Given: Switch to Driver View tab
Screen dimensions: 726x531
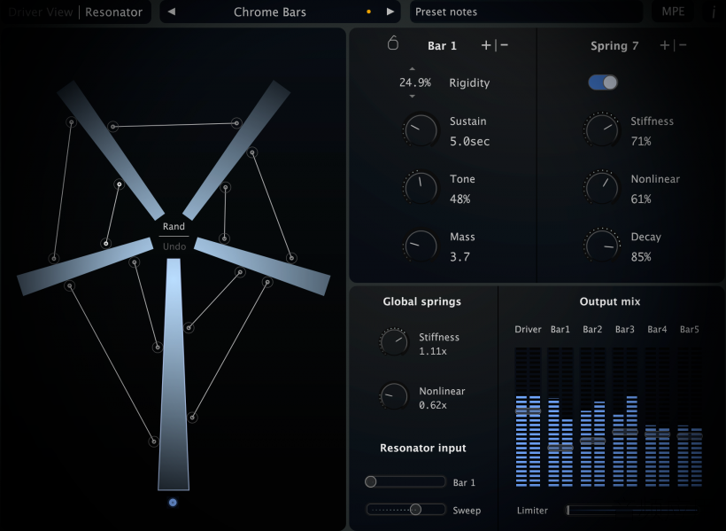Looking at the screenshot, I should point(41,12).
